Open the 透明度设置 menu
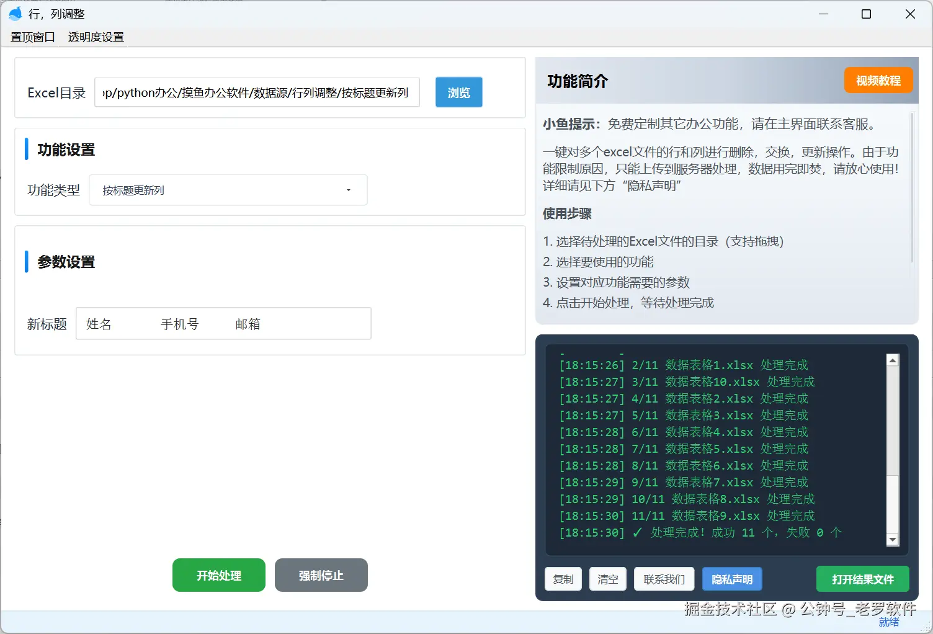933x634 pixels. click(x=96, y=37)
